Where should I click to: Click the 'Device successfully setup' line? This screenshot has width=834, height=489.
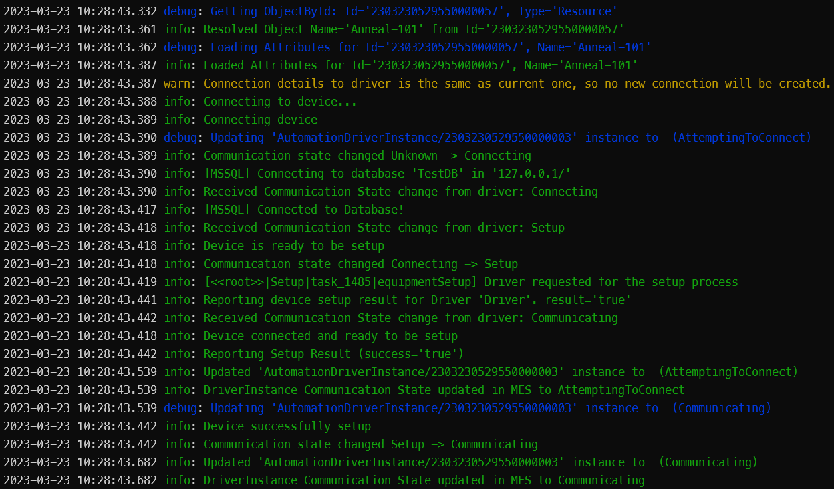coord(187,426)
